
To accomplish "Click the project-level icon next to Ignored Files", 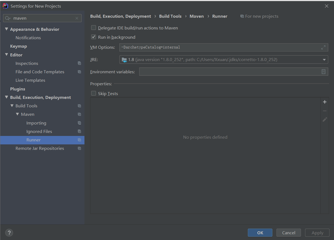I will pyautogui.click(x=79, y=131).
